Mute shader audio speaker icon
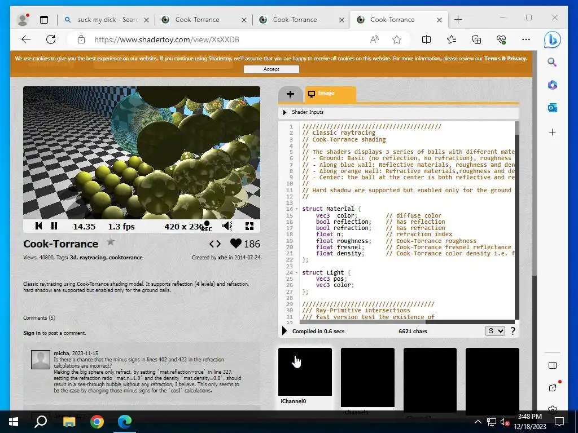The width and height of the screenshot is (578, 433). (227, 226)
